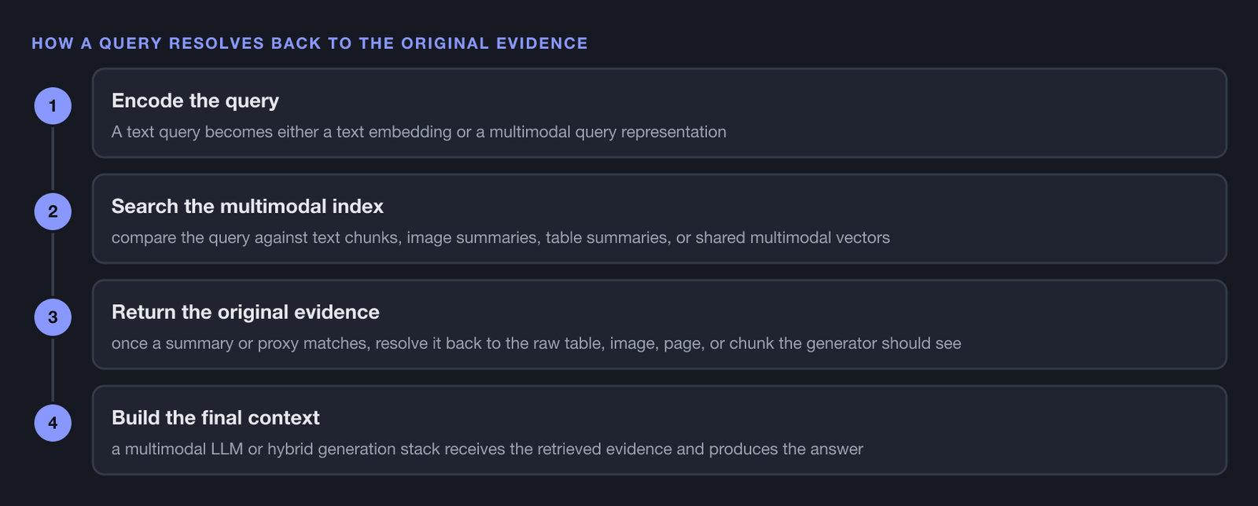1258x506 pixels.
Task: Click the step 2 number circle
Action: tap(53, 211)
